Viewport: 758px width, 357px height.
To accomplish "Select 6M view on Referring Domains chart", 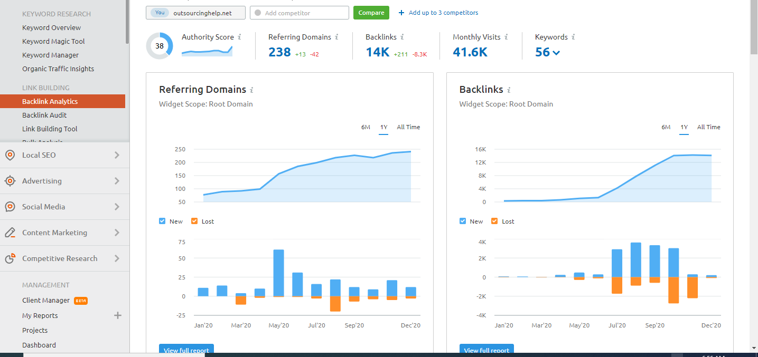I will pyautogui.click(x=366, y=127).
